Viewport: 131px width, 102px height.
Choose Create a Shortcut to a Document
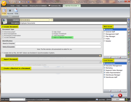3,68
